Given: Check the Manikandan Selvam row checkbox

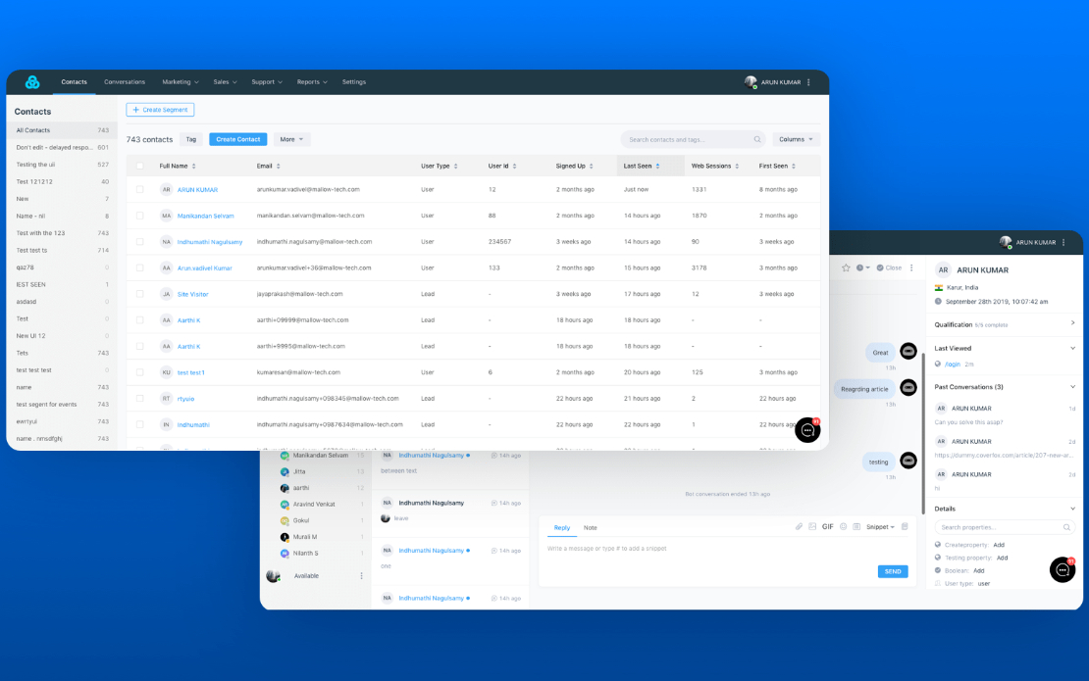Looking at the screenshot, I should [x=139, y=216].
